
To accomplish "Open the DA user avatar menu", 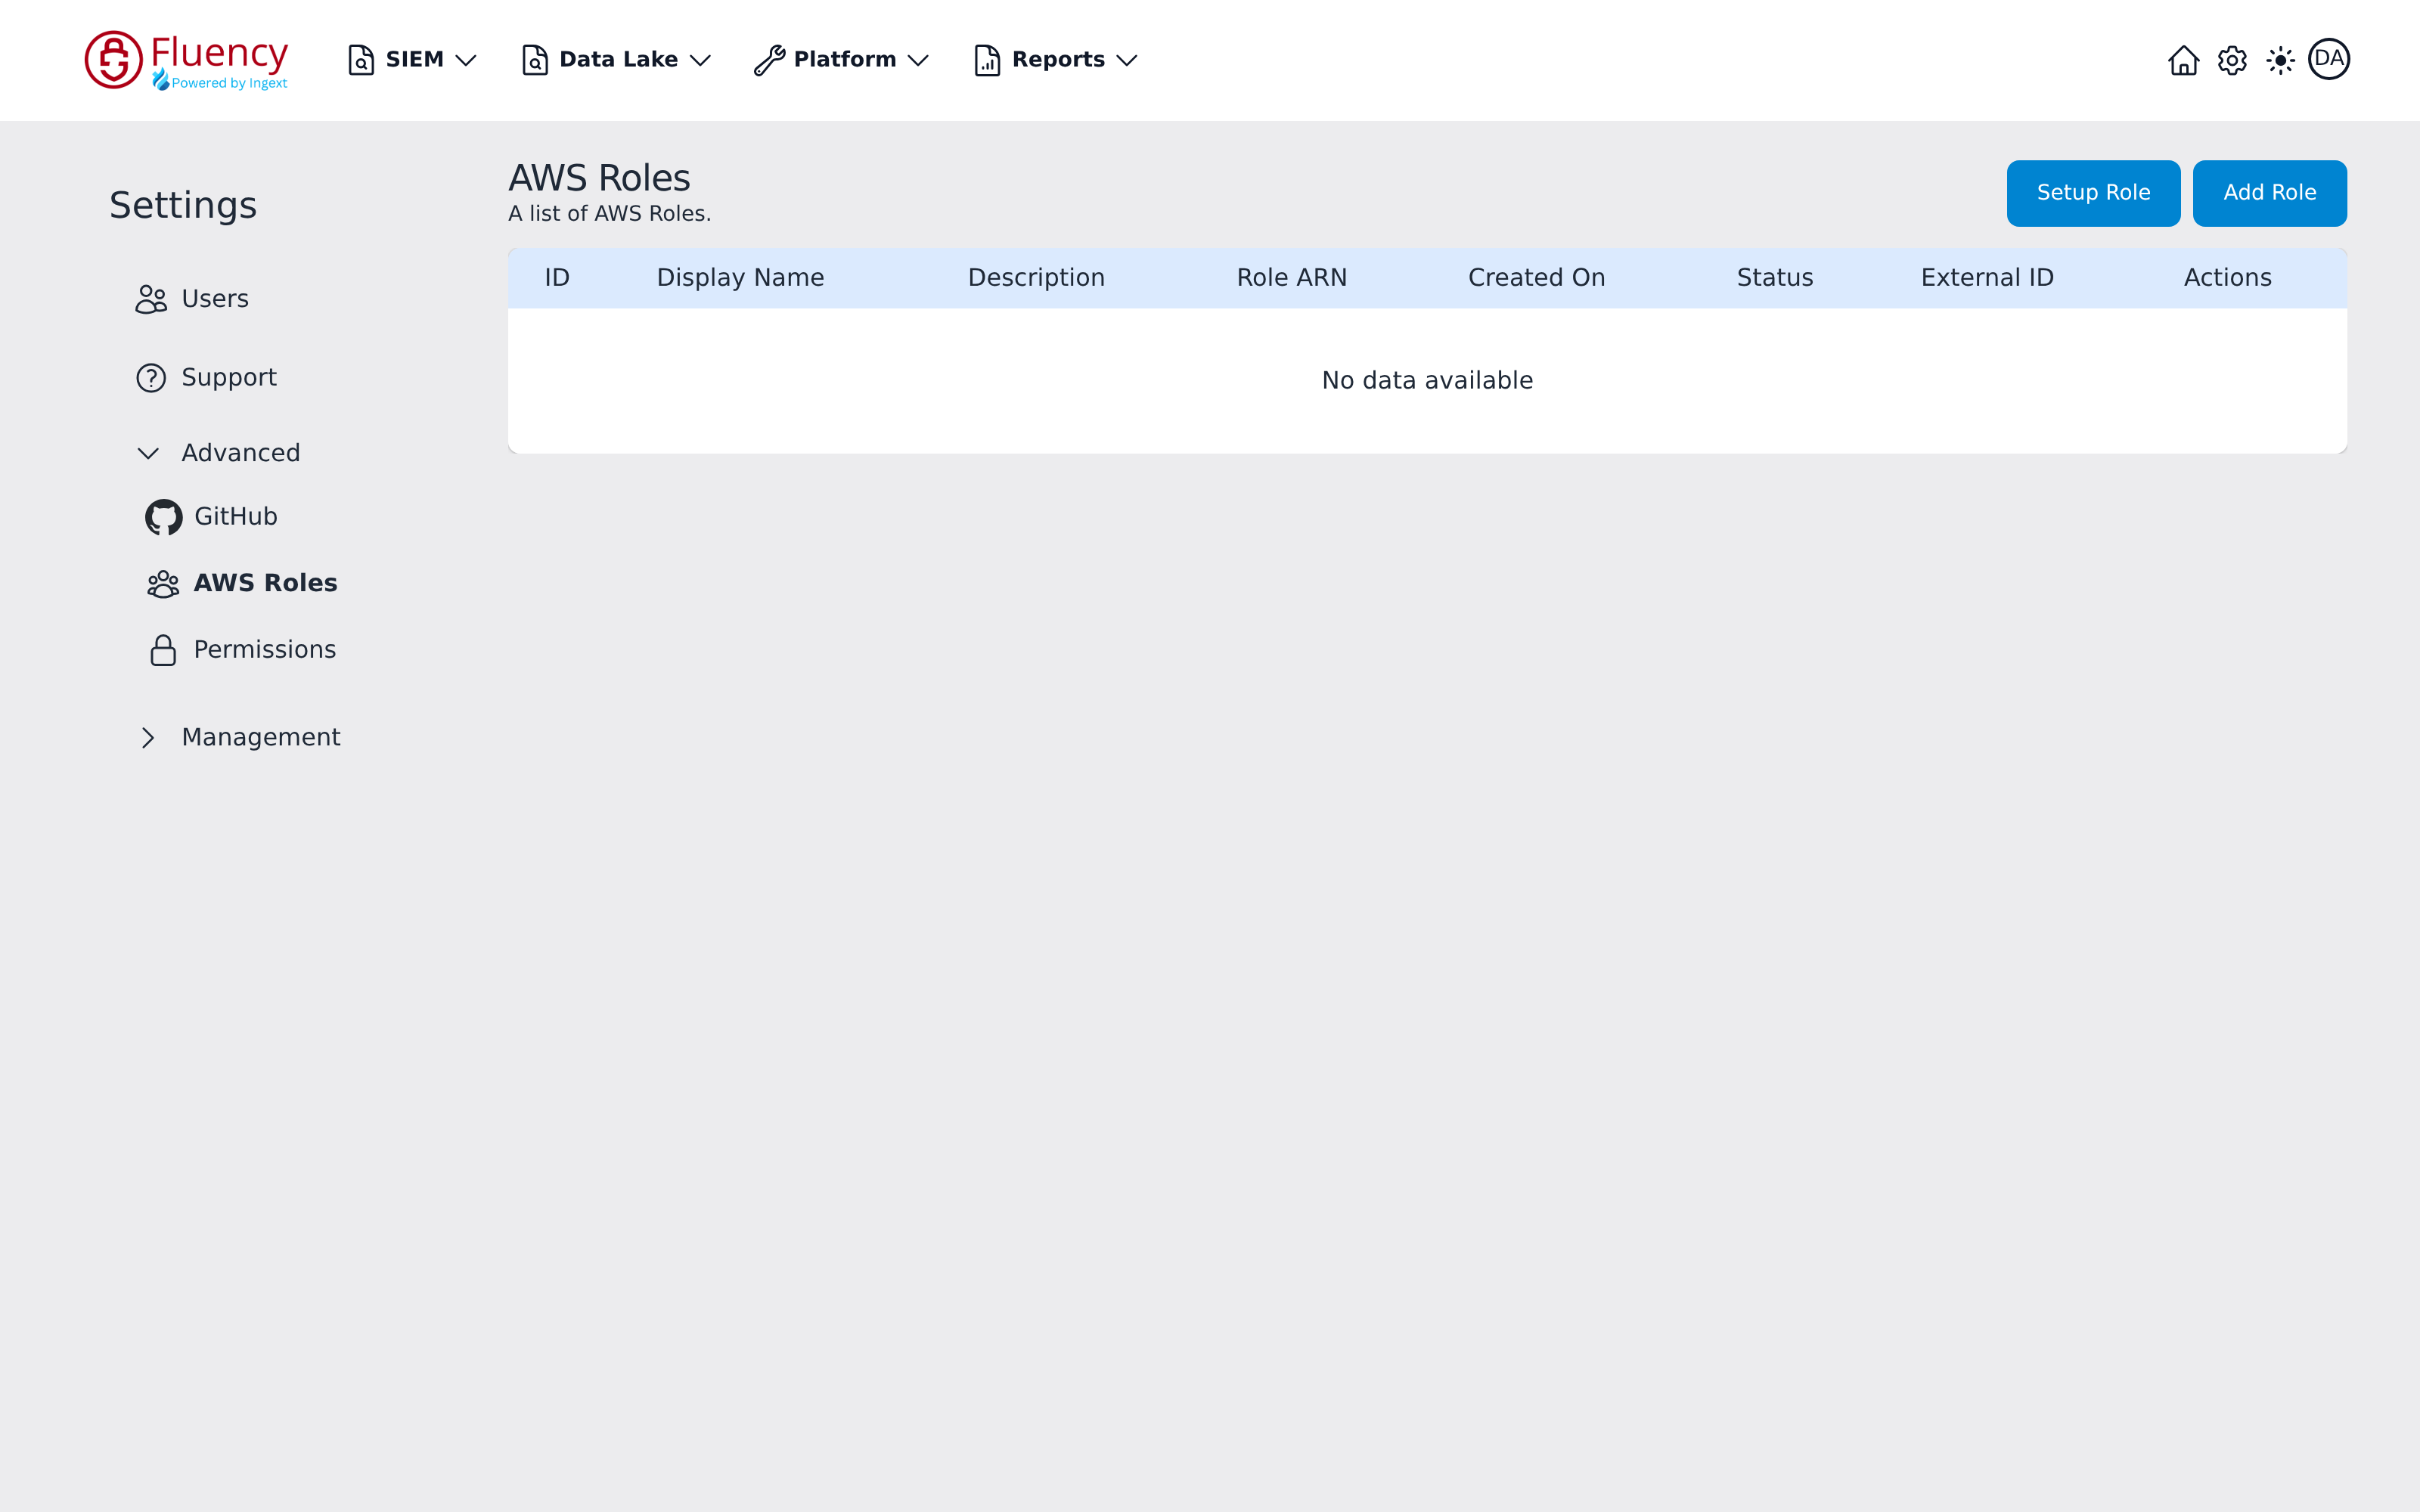I will click(2329, 59).
